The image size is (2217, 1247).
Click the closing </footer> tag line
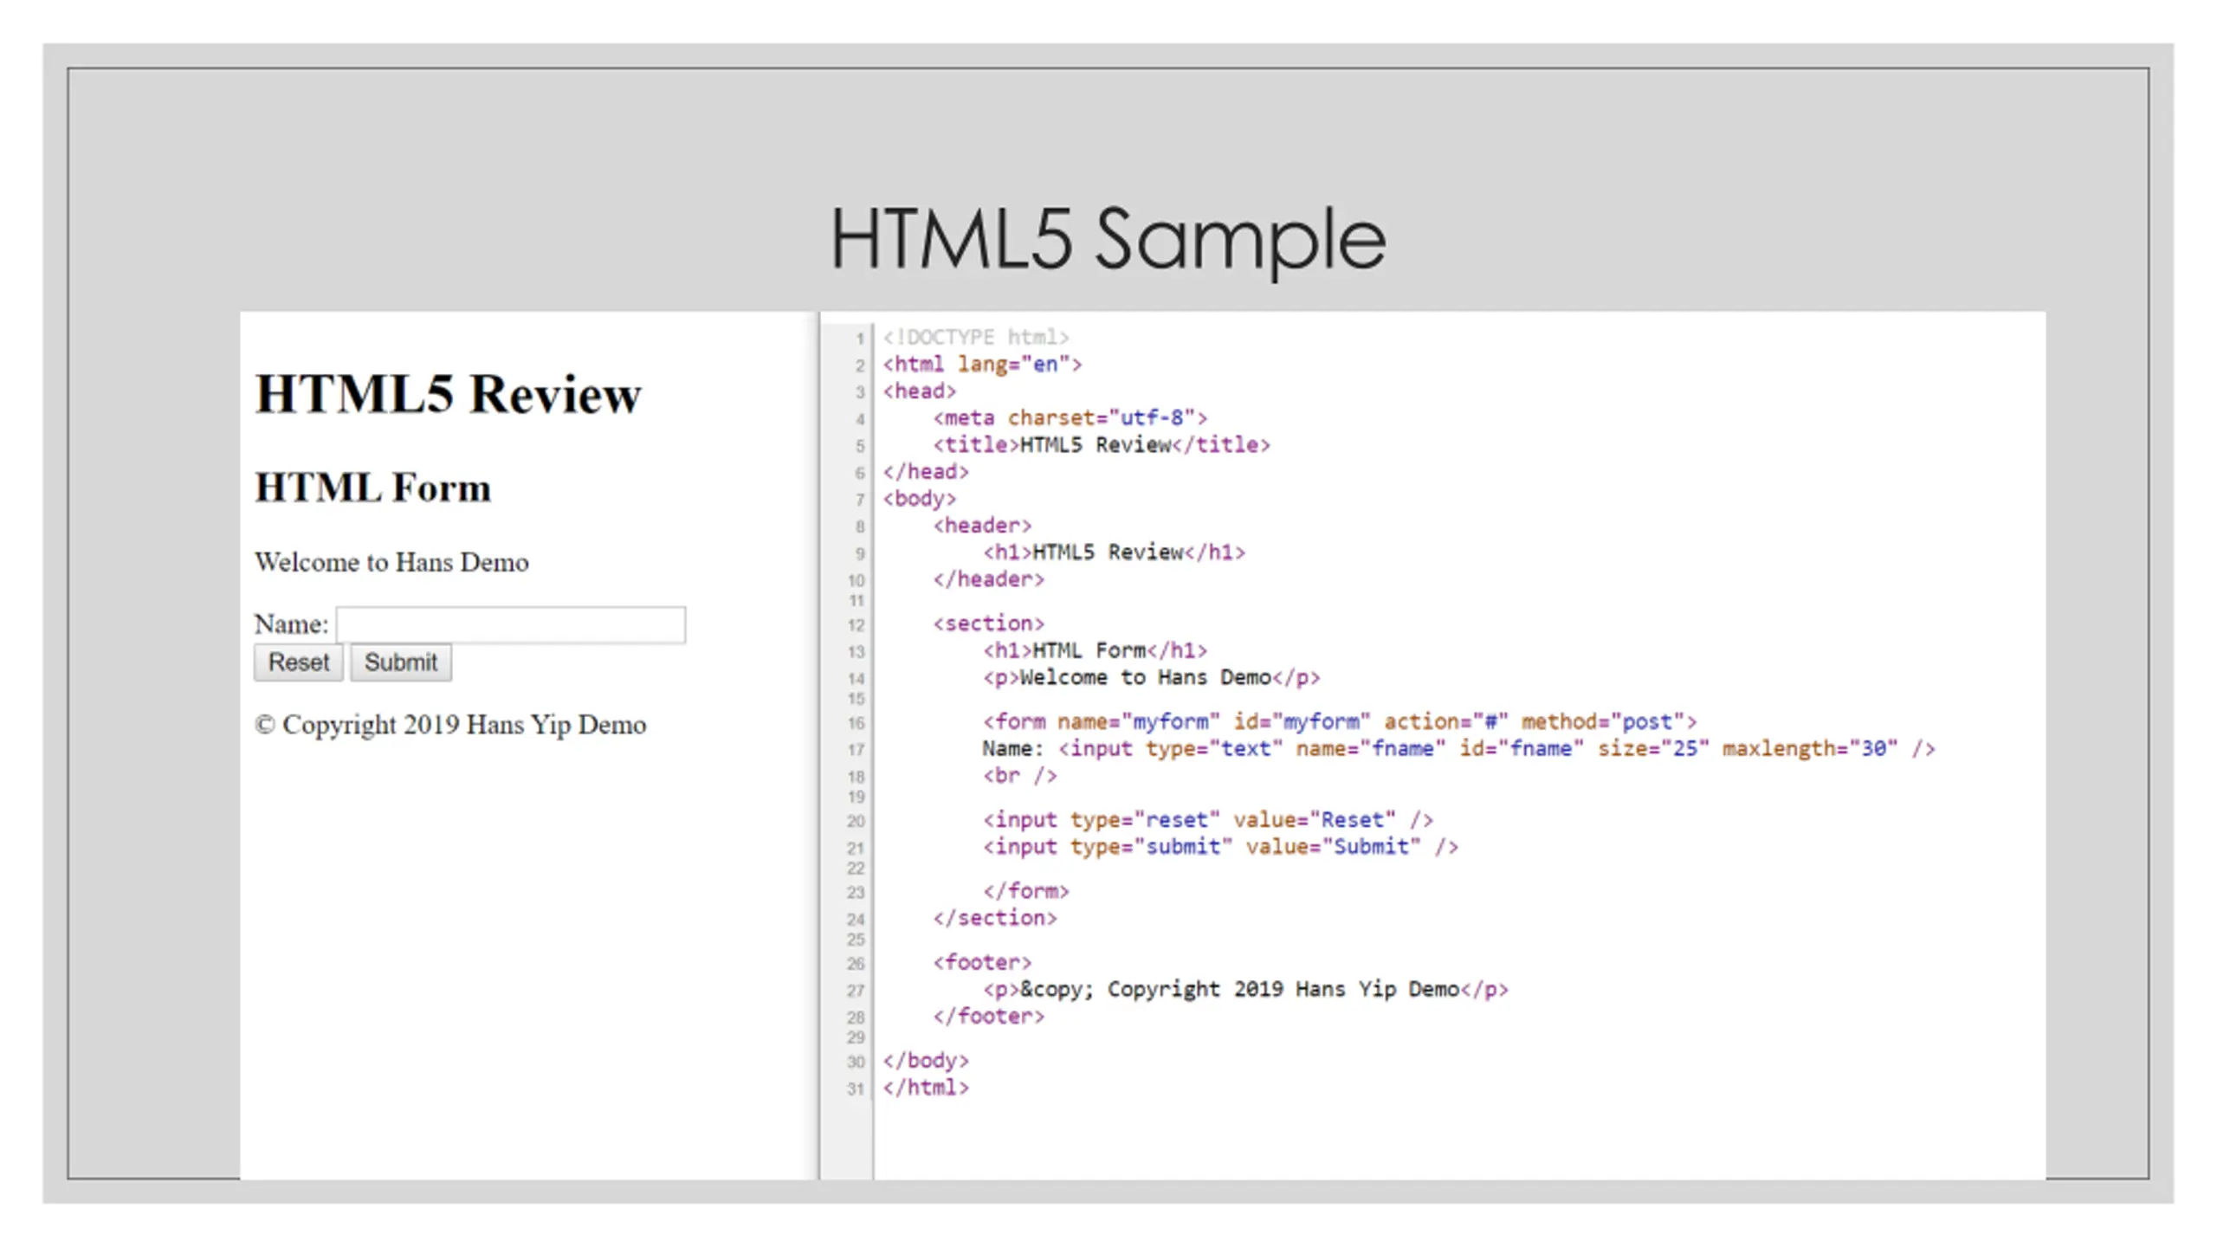988,1016
